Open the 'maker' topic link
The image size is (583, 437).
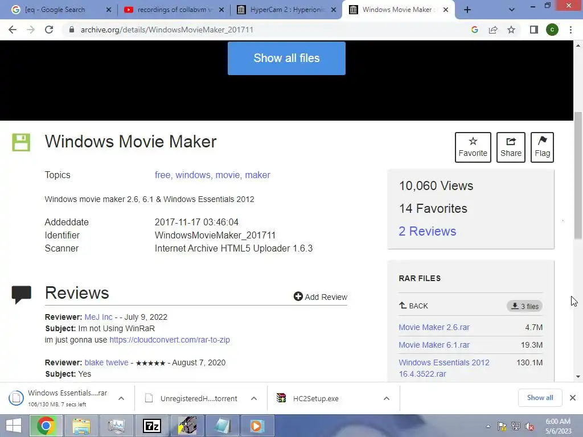click(258, 175)
